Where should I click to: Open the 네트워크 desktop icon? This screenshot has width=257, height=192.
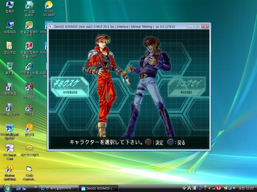pos(10,27)
